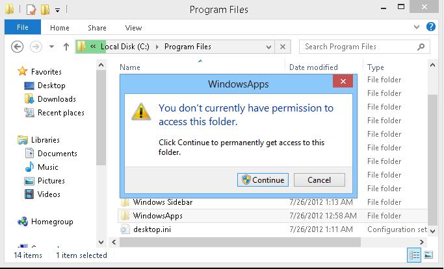Open Properties quick access toolbar icon
Viewport: 444px width, 269px height.
(31, 10)
